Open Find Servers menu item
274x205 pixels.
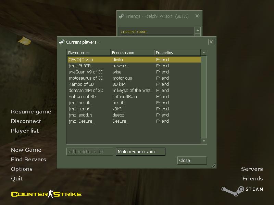pyautogui.click(x=28, y=159)
